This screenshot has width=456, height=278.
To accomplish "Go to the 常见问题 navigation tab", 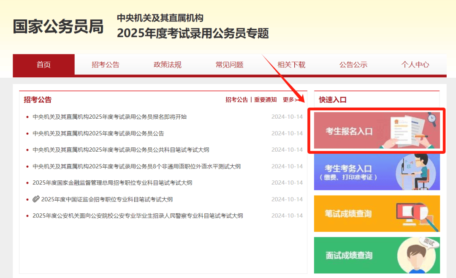I will 229,65.
